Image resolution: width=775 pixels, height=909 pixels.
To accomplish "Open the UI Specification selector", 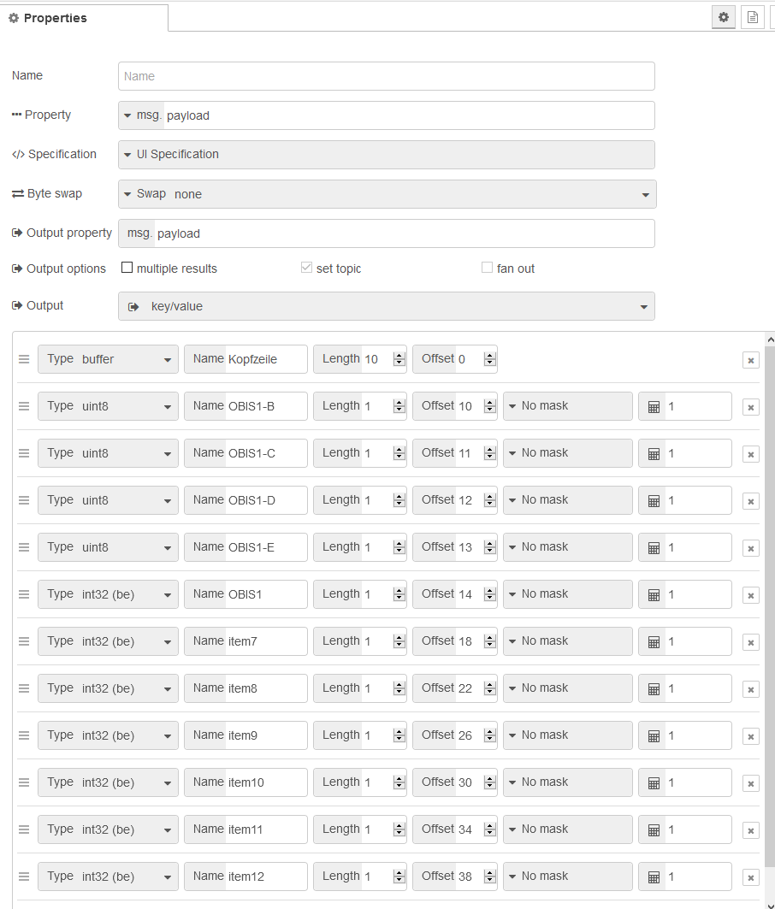I will coord(387,155).
